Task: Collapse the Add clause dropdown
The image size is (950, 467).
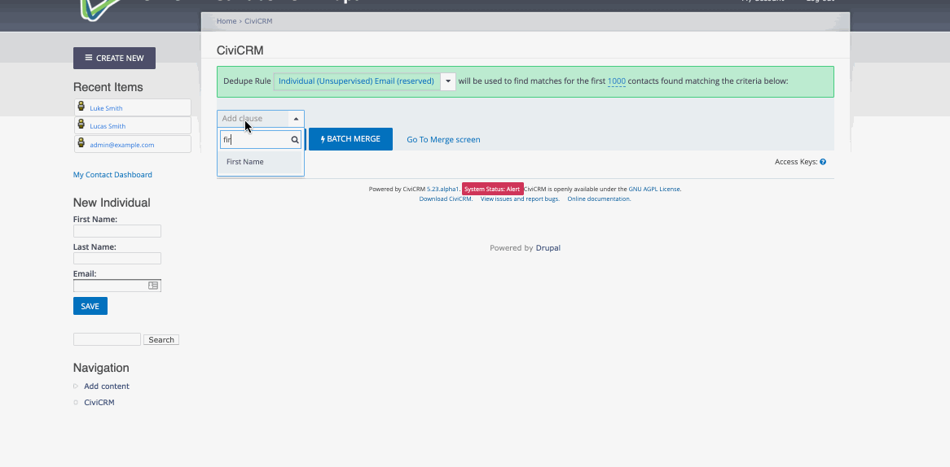Action: click(x=296, y=119)
